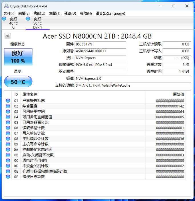
Task: Select the 启动-关闭循环次数 attribute name
Action: click(38, 155)
